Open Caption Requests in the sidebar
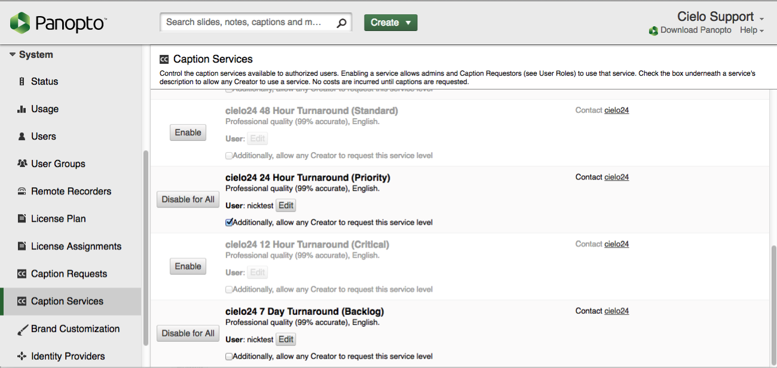Viewport: 777px width, 368px height. [71, 274]
